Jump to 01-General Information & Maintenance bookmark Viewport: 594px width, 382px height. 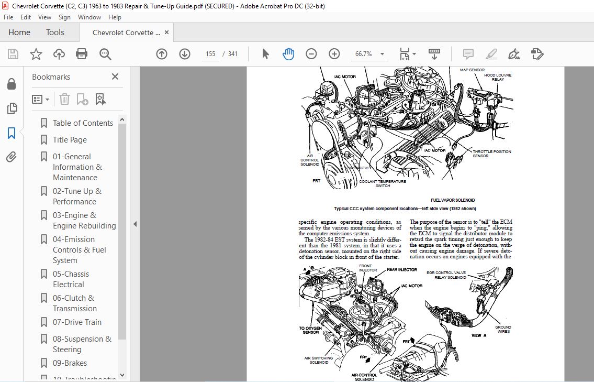[x=77, y=167]
